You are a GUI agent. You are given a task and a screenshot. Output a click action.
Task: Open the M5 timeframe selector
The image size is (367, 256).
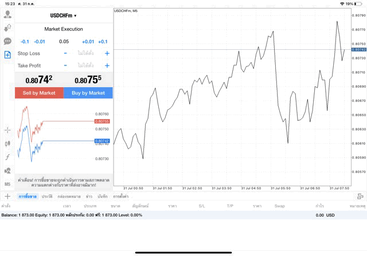7,184
